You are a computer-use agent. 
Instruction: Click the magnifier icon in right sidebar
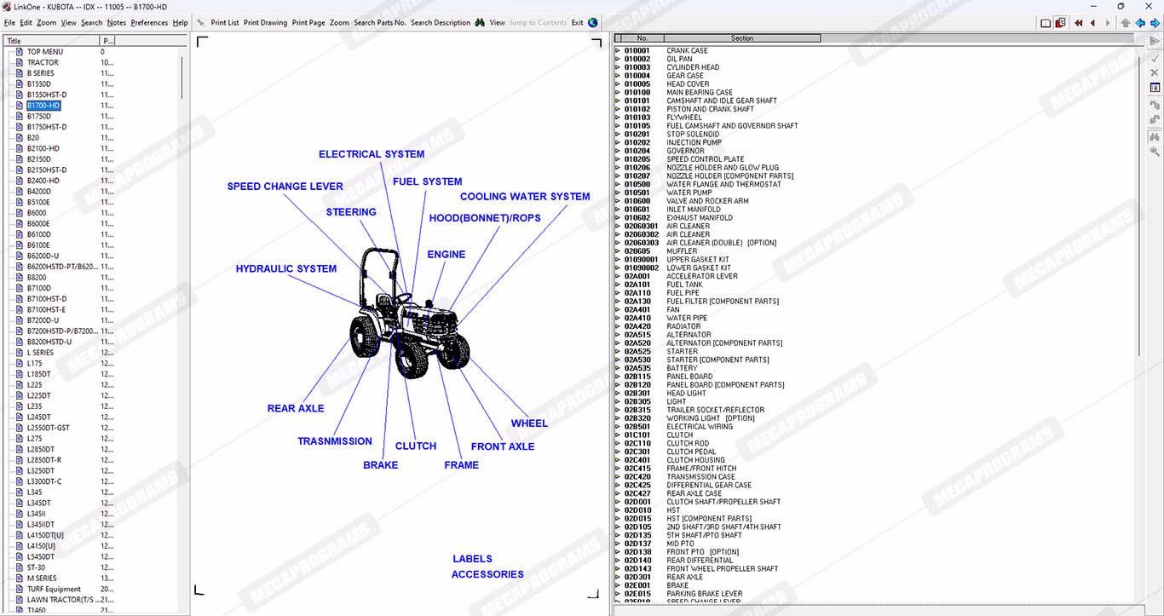pos(1155,152)
